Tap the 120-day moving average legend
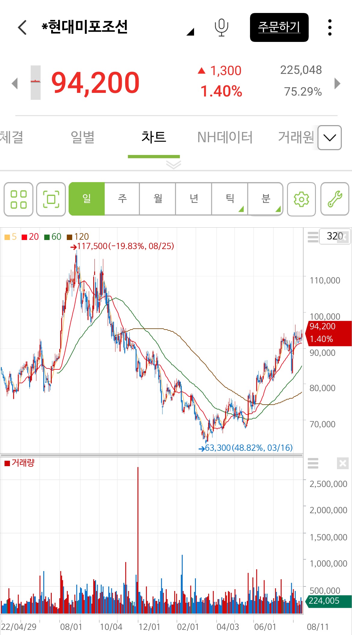352x635 pixels. (78, 237)
